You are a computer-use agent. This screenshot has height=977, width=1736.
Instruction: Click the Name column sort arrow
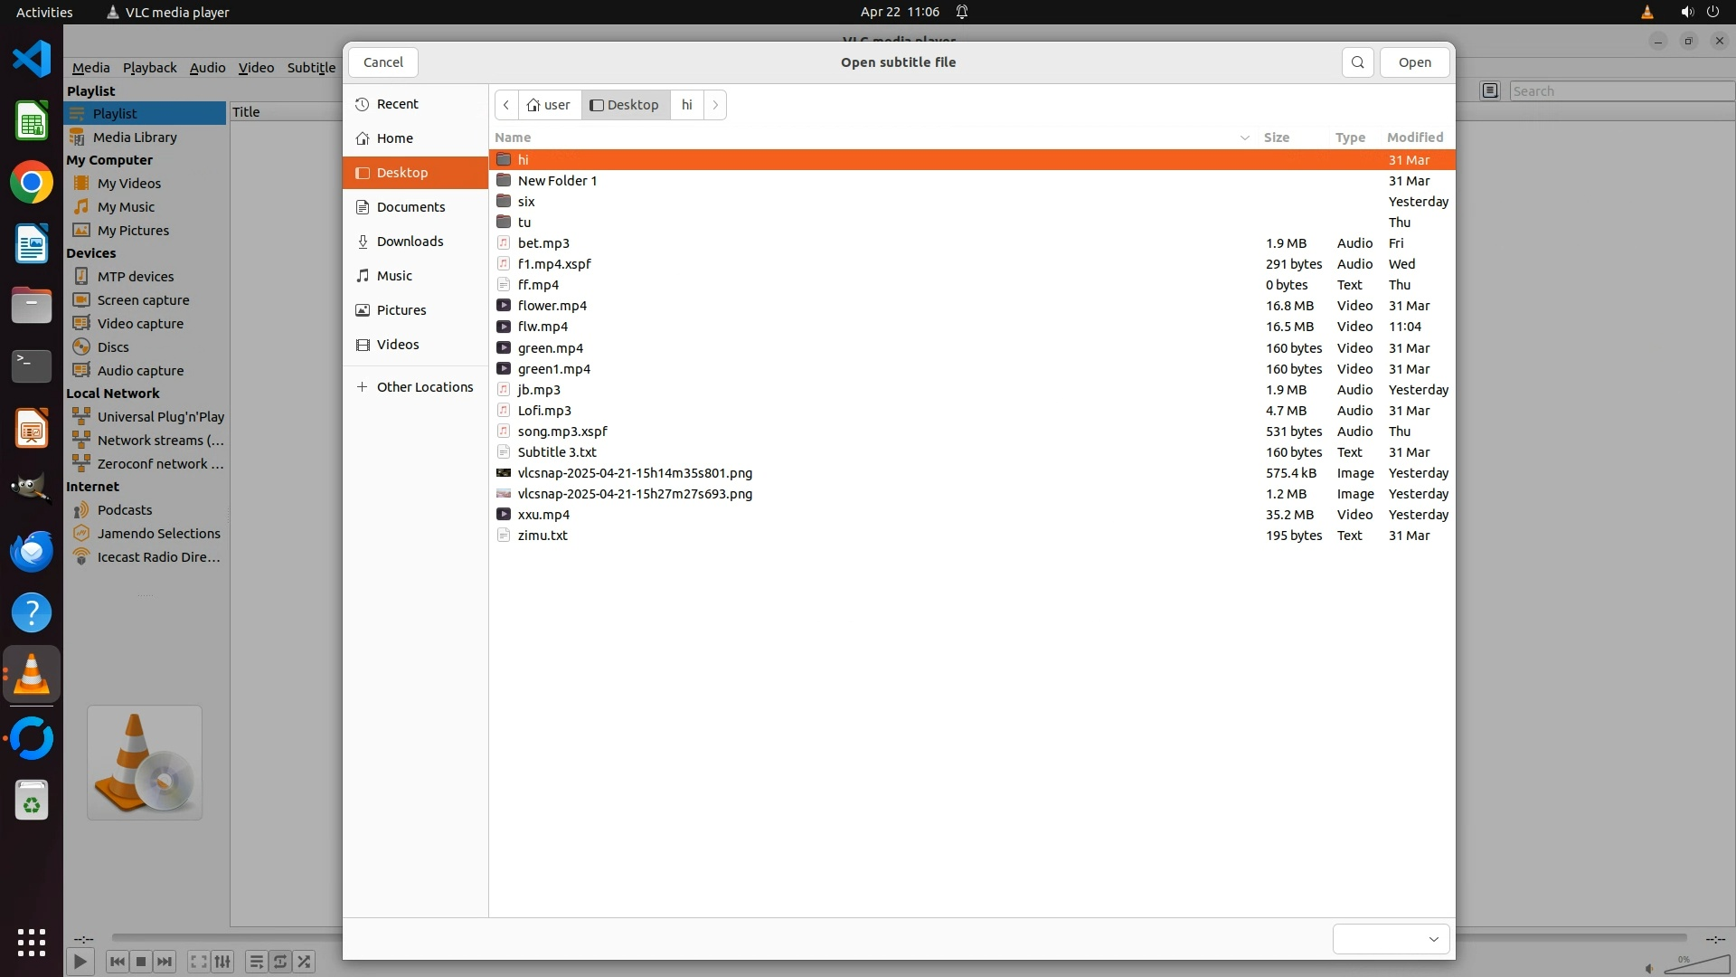click(x=1244, y=138)
